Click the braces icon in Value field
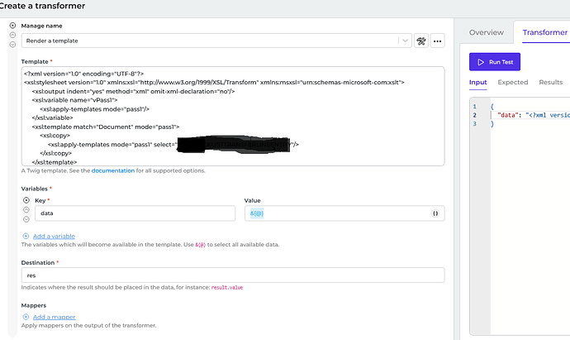 (x=435, y=213)
